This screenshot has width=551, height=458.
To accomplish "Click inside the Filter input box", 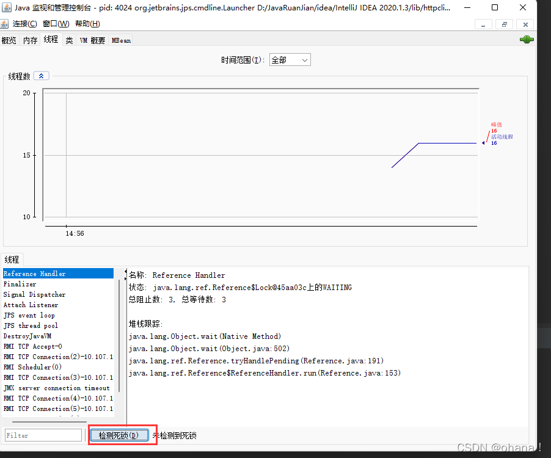I will [x=43, y=435].
